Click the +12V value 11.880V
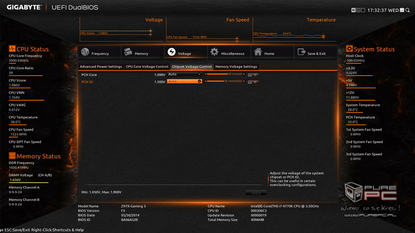The height and width of the screenshot is (233, 415). click(352, 98)
